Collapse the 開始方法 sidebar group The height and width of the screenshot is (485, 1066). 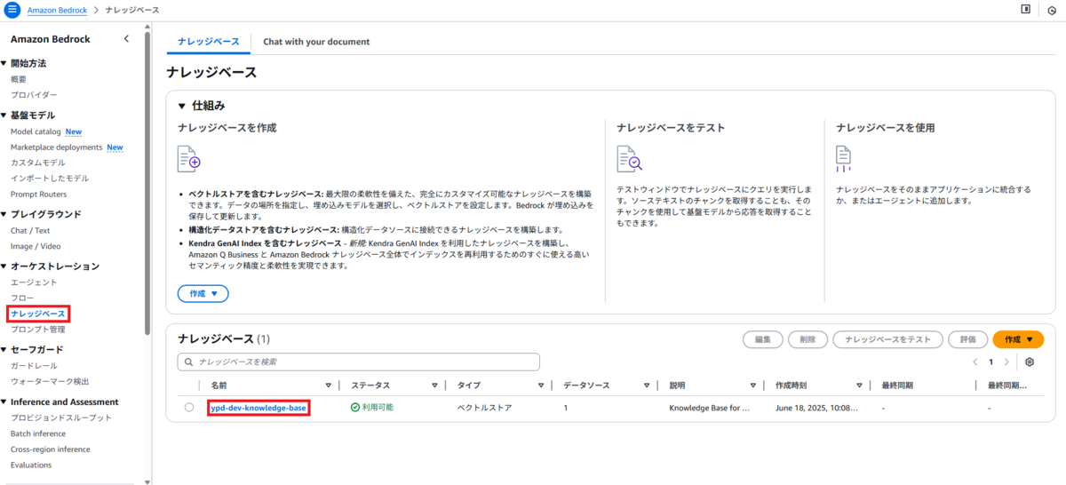(4, 63)
